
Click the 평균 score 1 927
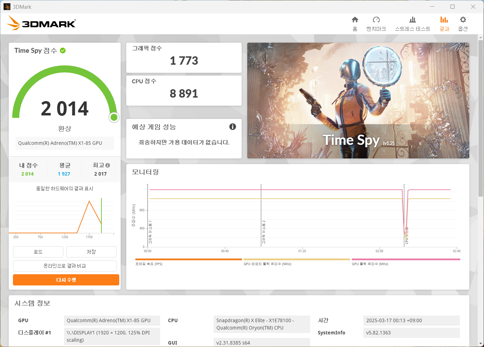(64, 174)
